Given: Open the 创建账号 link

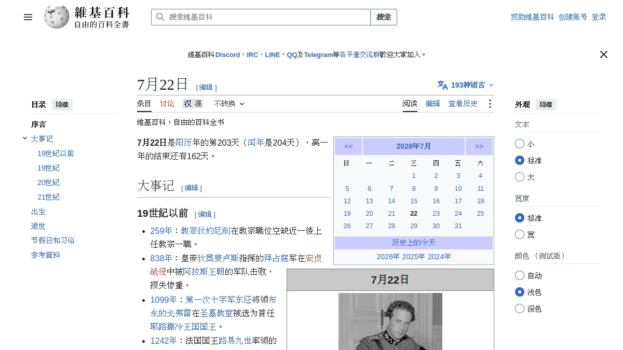Looking at the screenshot, I should pyautogui.click(x=573, y=17).
